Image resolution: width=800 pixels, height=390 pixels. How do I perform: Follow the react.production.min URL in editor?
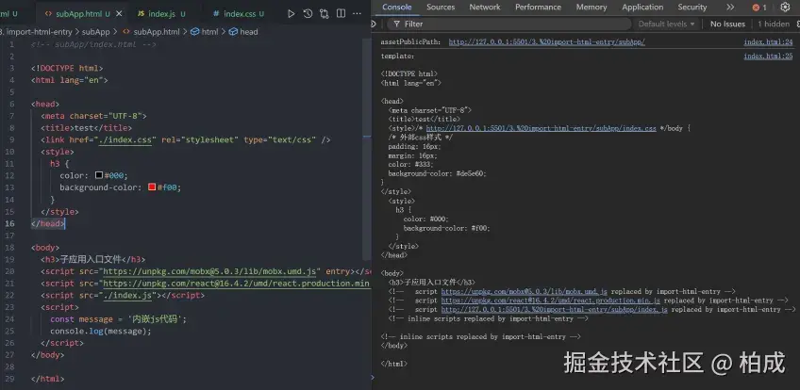[x=237, y=284]
